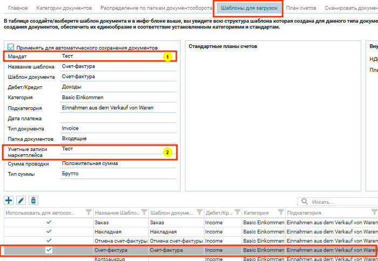
Task: Open filter icon on 'Использовать для автосохранения' column
Action: pos(89,212)
